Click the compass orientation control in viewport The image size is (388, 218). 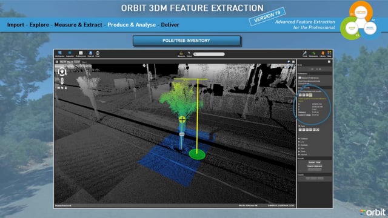click(x=62, y=72)
